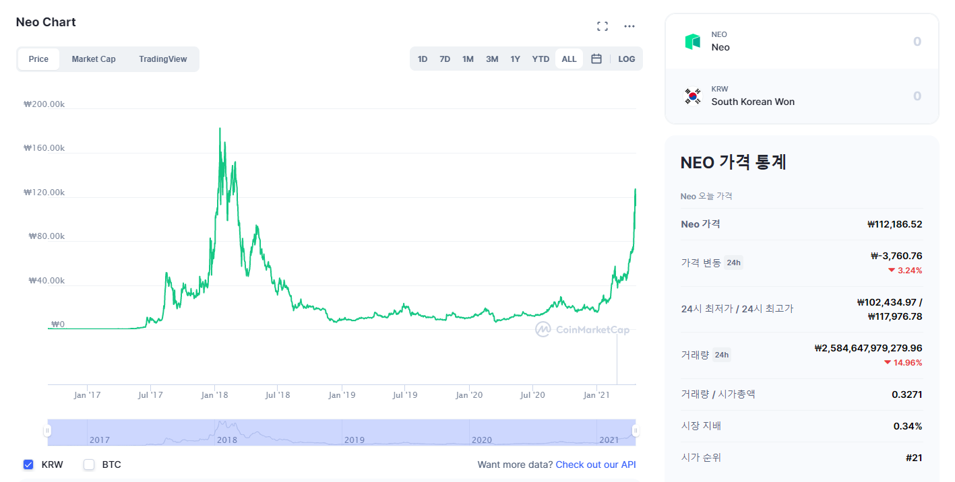Click the Jan '18 x-axis label
This screenshot has height=482, width=955.
click(214, 395)
